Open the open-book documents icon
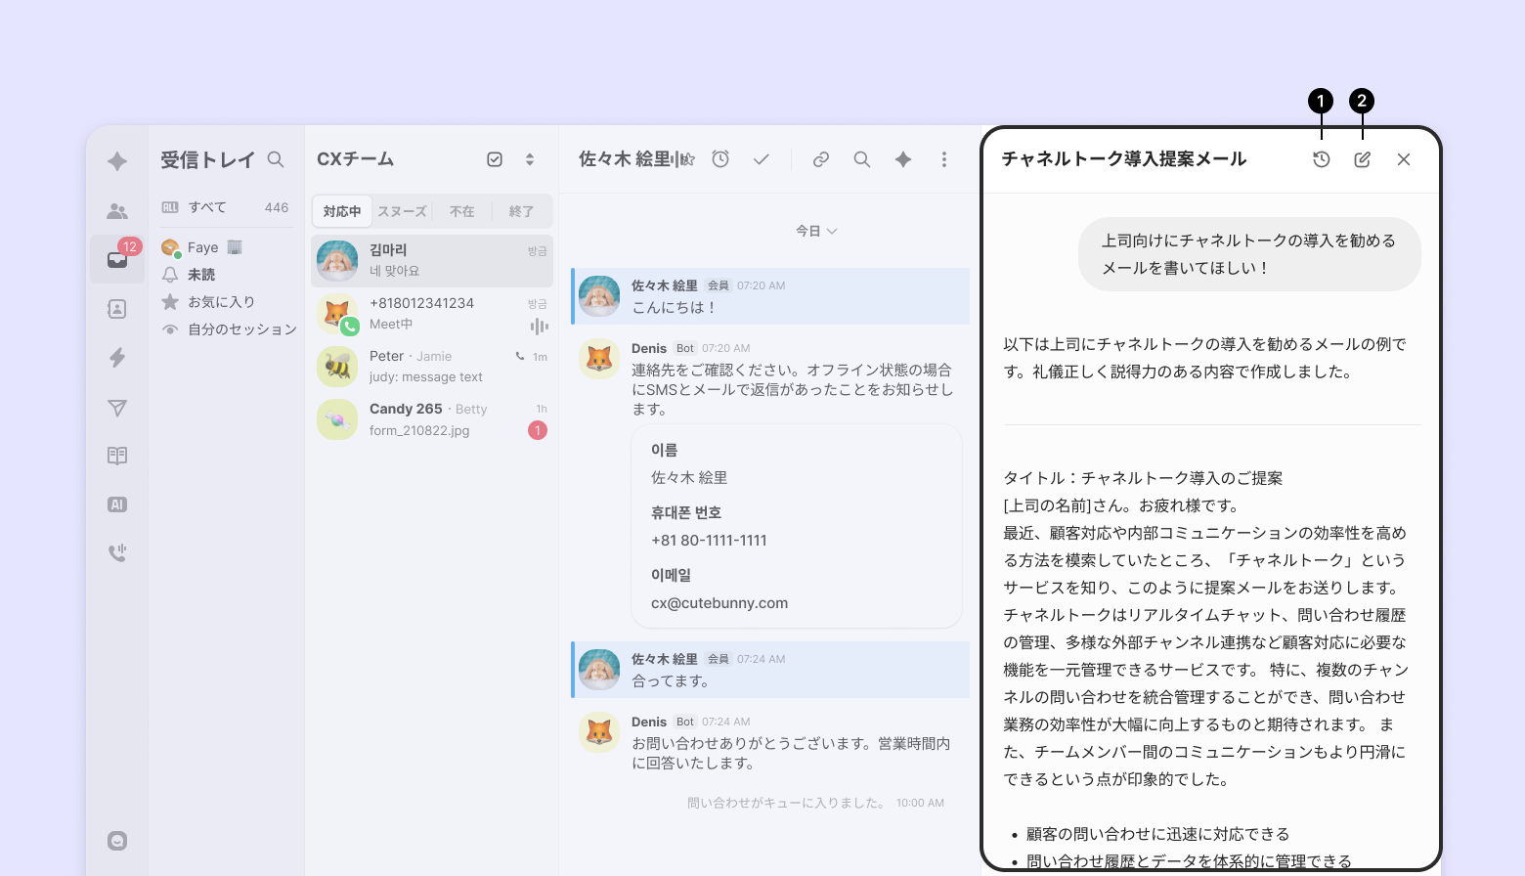The image size is (1525, 876). click(117, 456)
